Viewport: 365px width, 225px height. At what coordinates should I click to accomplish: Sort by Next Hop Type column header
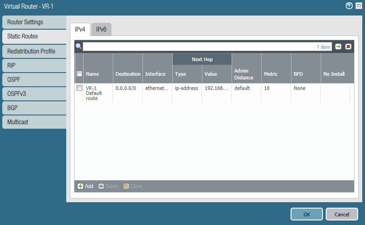coord(187,74)
